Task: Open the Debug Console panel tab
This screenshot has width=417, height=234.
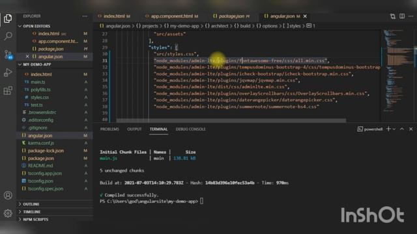Action: 191,129
